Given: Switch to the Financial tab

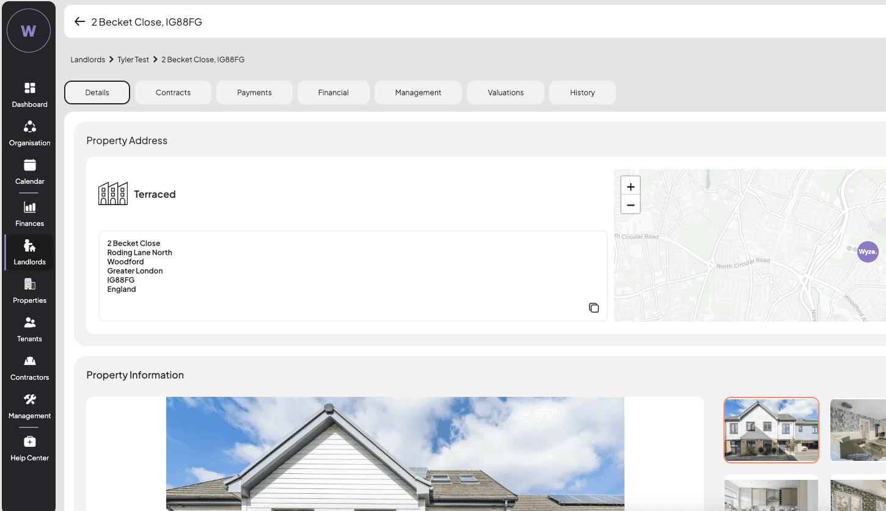Looking at the screenshot, I should (x=333, y=93).
